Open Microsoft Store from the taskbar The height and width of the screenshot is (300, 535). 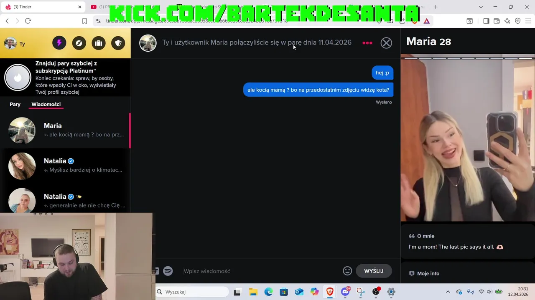click(284, 292)
